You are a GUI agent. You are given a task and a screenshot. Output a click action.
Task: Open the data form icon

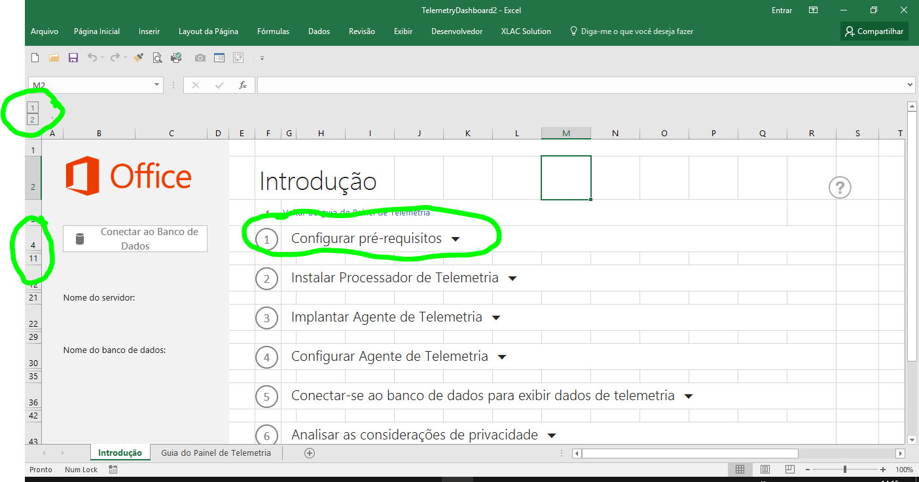(219, 58)
